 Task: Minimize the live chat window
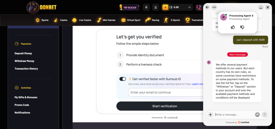(261, 7)
